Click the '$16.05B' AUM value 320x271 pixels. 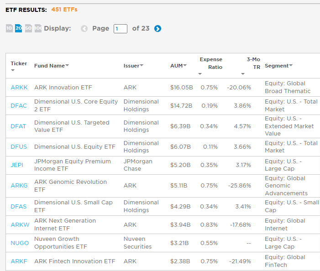[182, 88]
